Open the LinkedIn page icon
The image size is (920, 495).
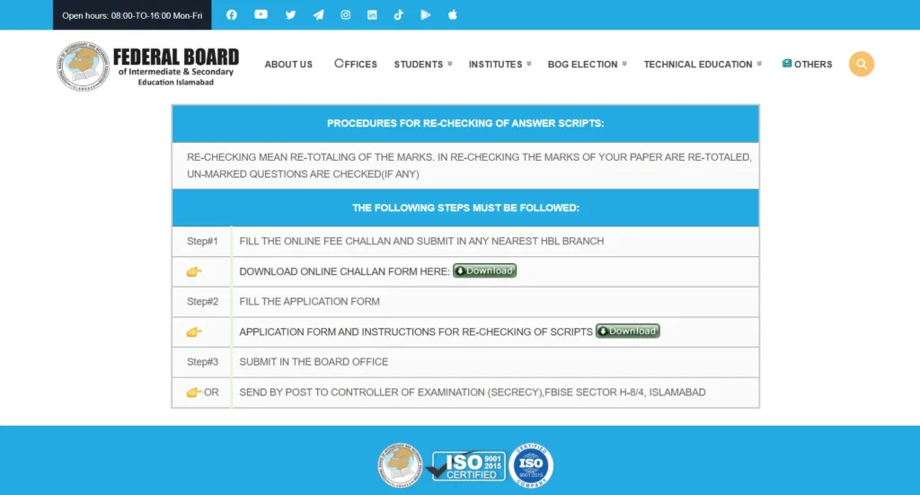(372, 14)
